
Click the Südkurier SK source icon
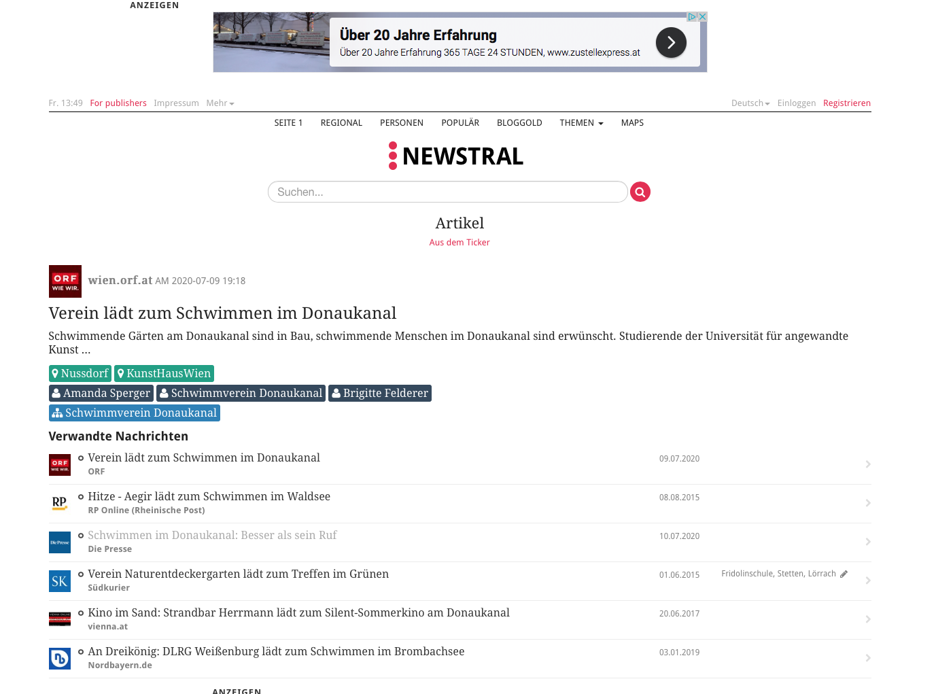(x=60, y=581)
